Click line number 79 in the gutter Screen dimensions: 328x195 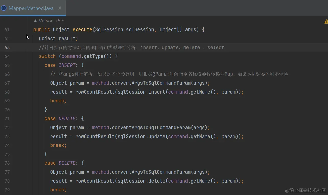click(x=7, y=190)
